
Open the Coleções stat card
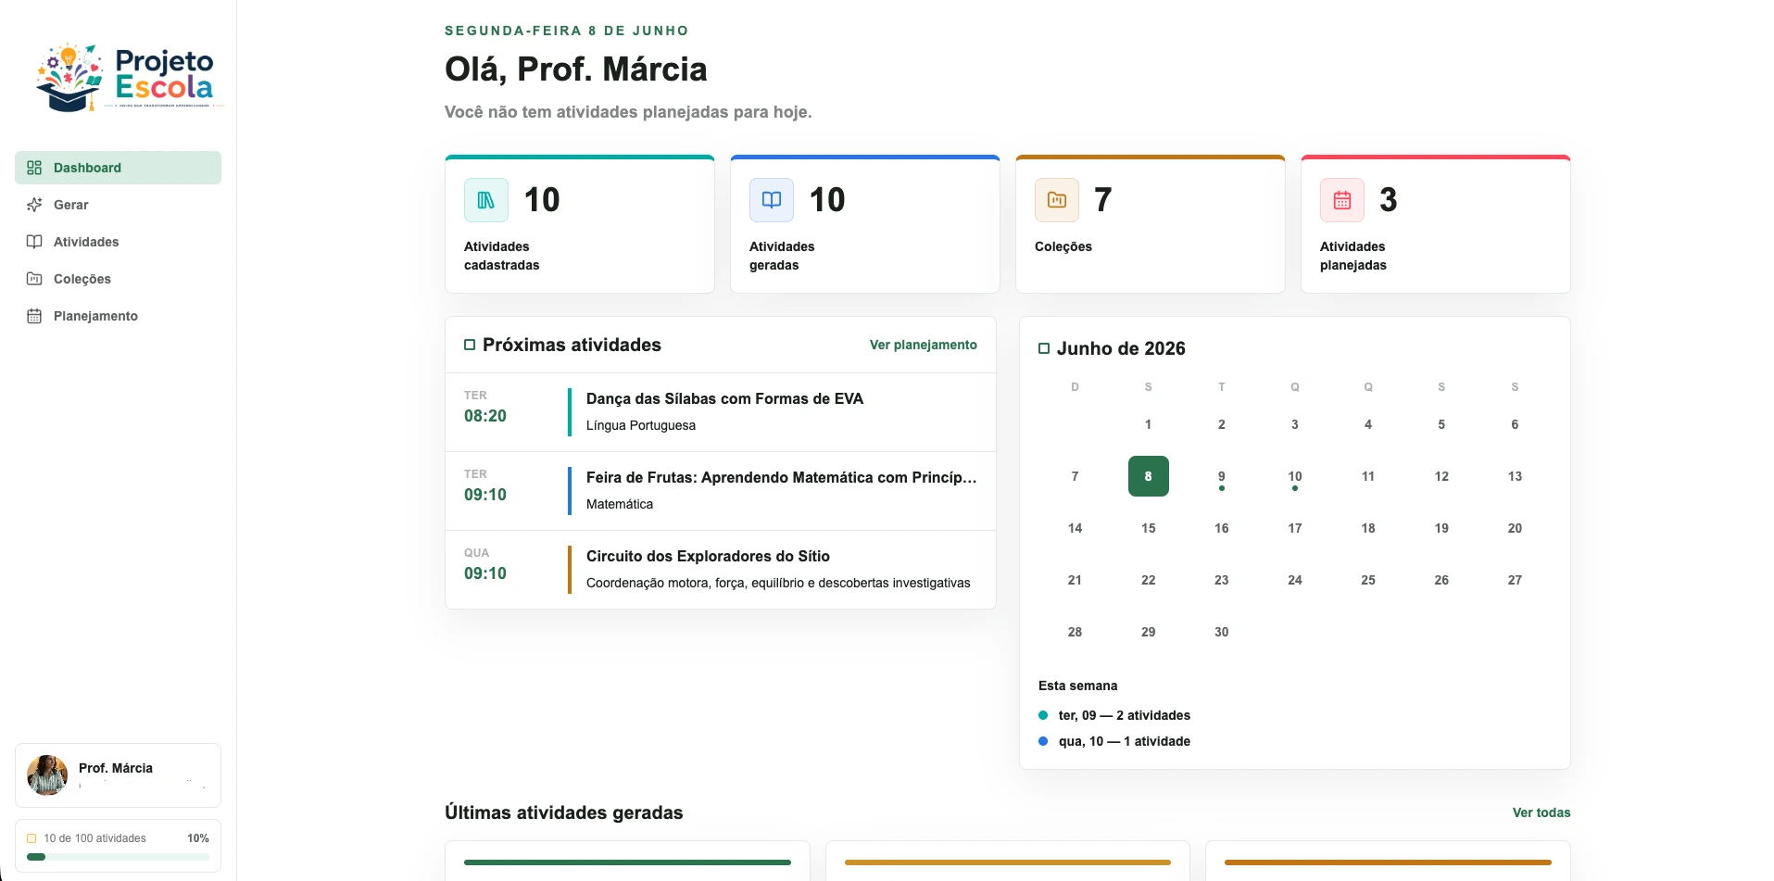point(1151,224)
